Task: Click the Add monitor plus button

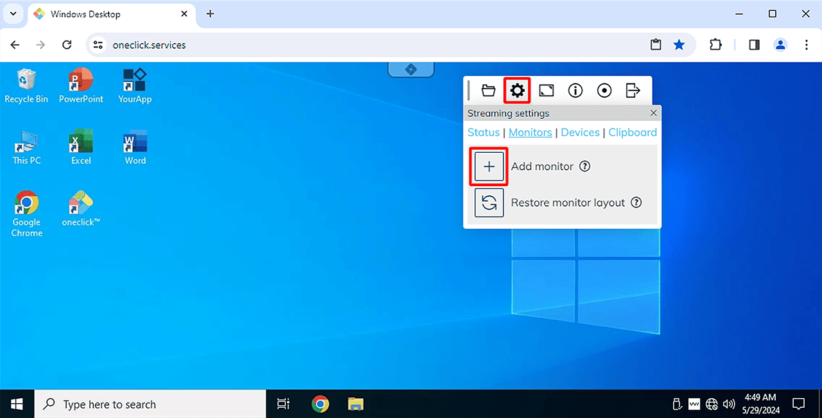Action: pyautogui.click(x=489, y=167)
